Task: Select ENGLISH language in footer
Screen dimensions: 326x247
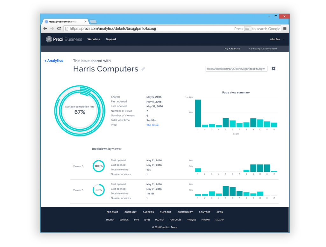Action: click(x=110, y=220)
